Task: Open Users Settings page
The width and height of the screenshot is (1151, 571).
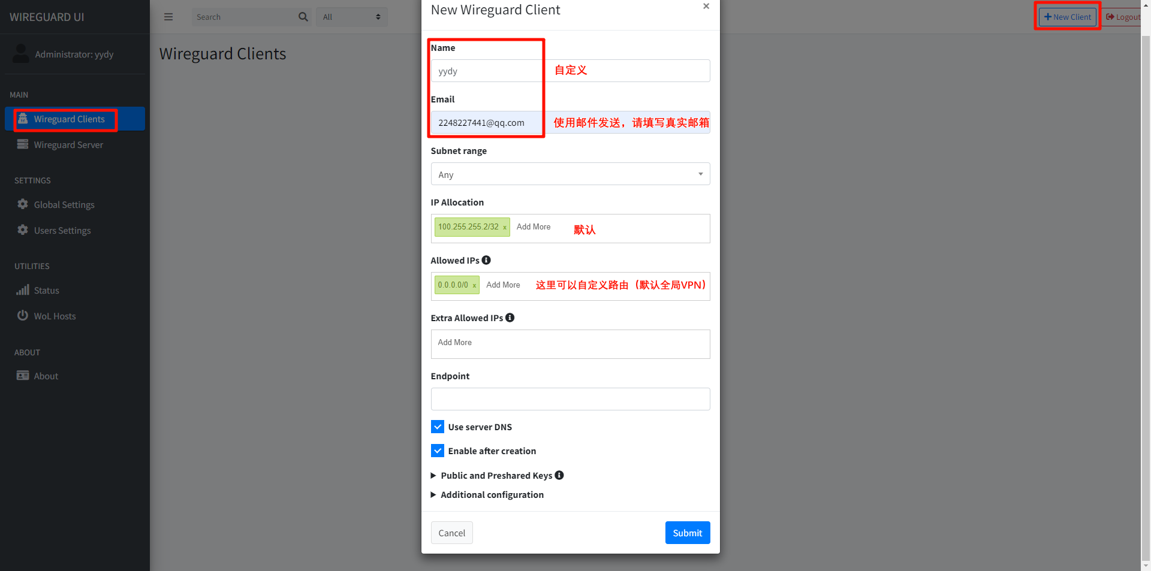Action: point(75,230)
